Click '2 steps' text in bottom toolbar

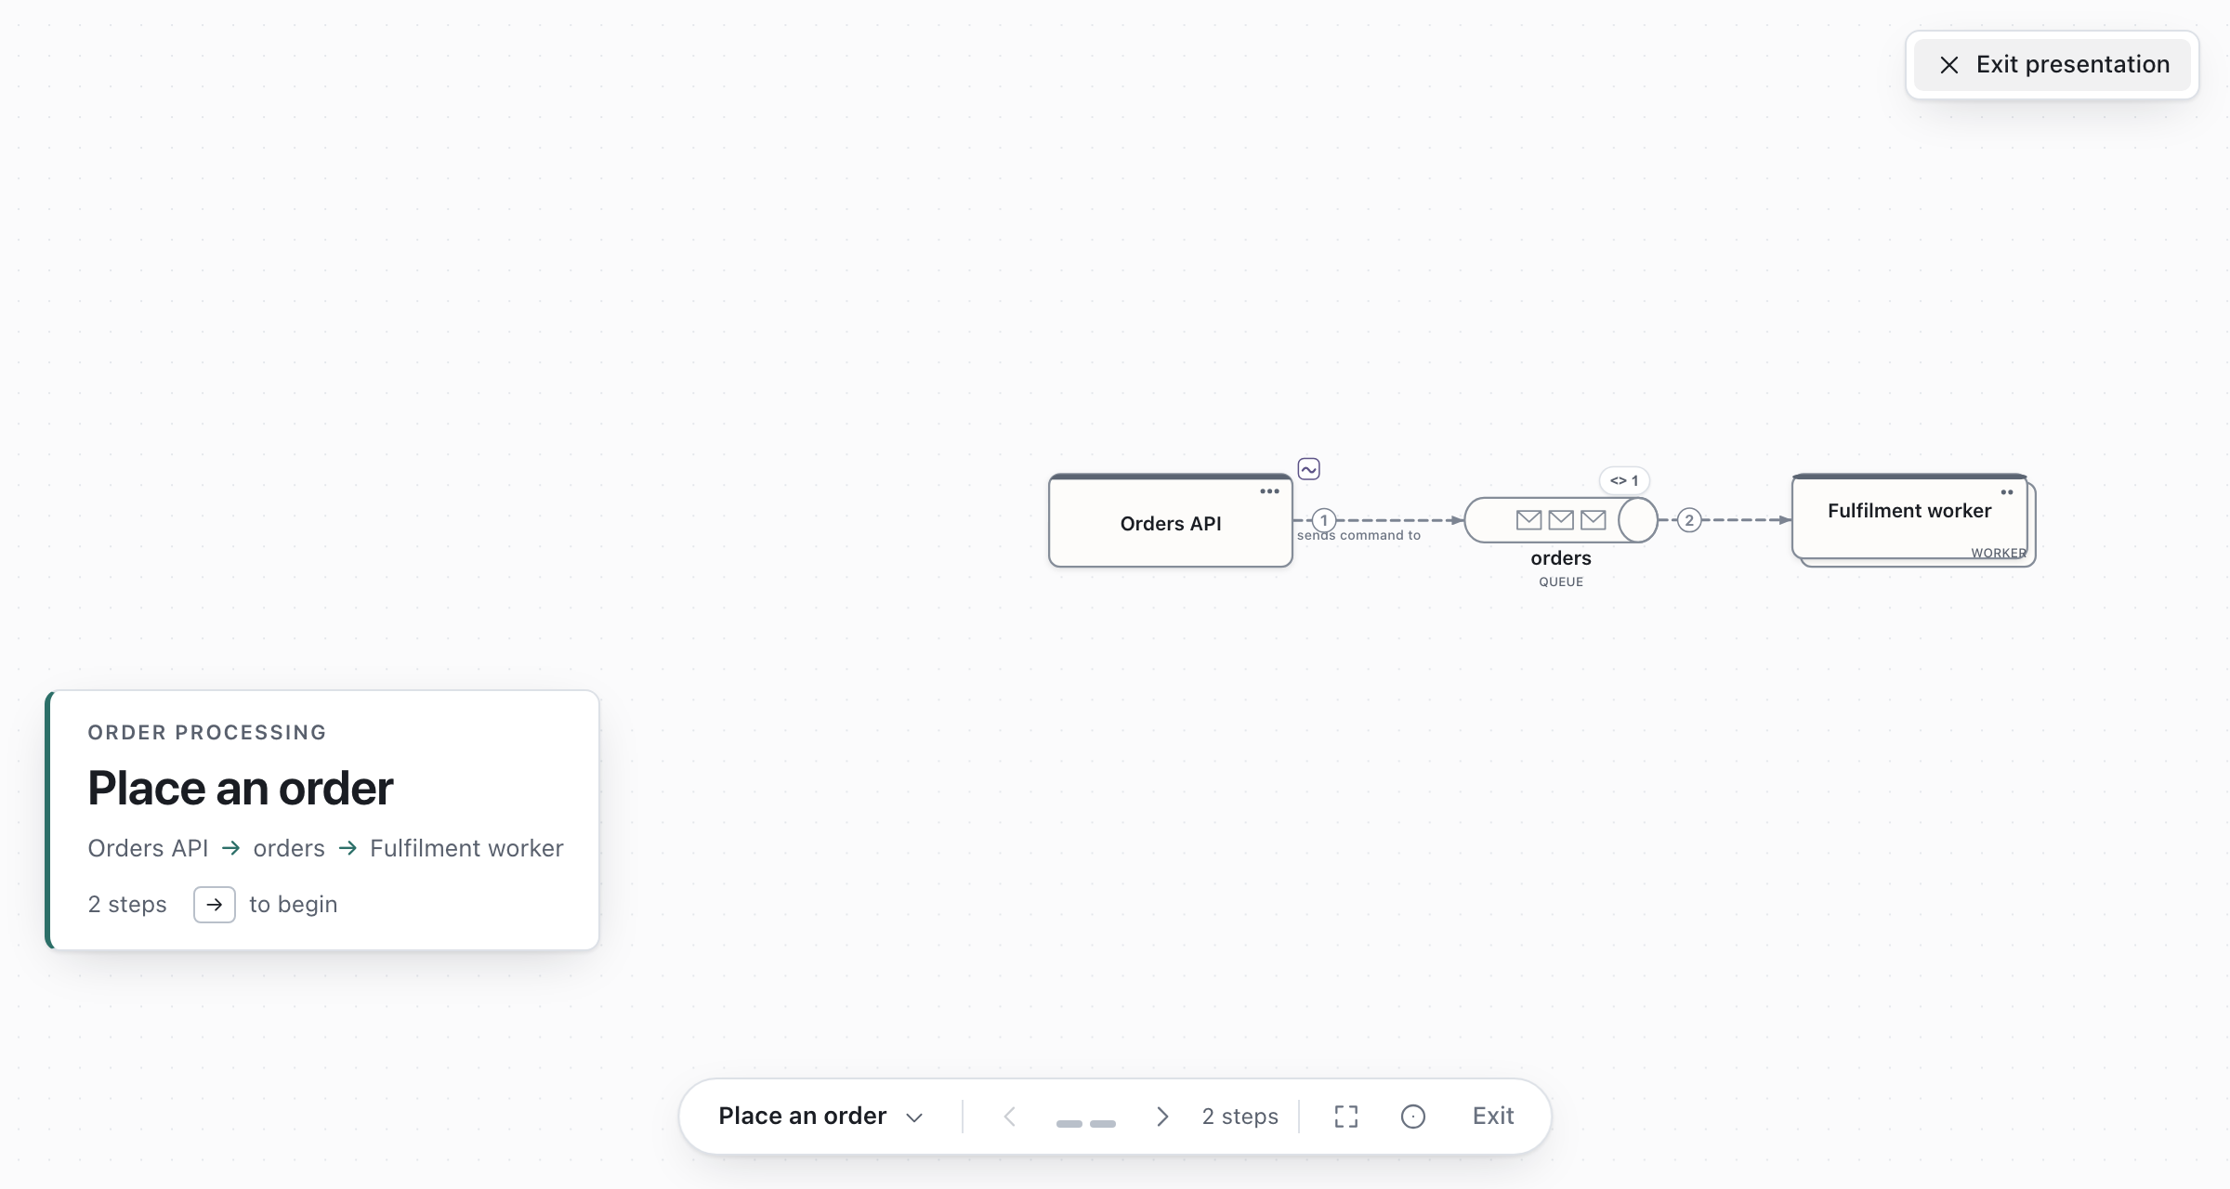[1240, 1117]
